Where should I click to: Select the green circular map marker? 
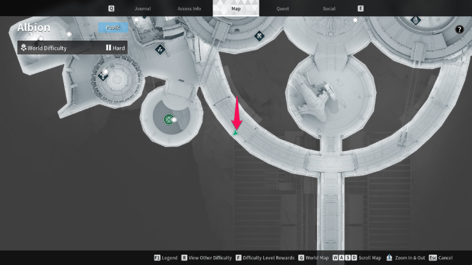169,119
